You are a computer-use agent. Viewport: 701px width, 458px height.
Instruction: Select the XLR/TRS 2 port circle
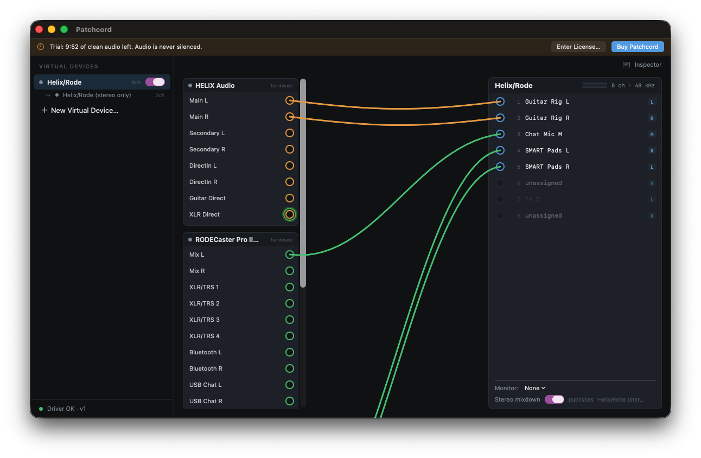coord(290,303)
